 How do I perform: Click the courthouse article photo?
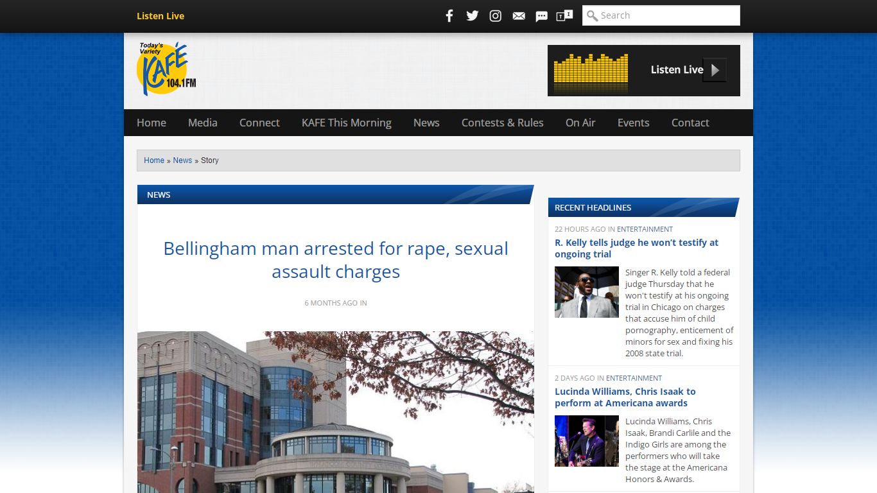tap(336, 412)
